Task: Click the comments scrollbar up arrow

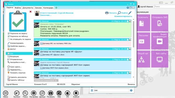Action: pos(133,19)
